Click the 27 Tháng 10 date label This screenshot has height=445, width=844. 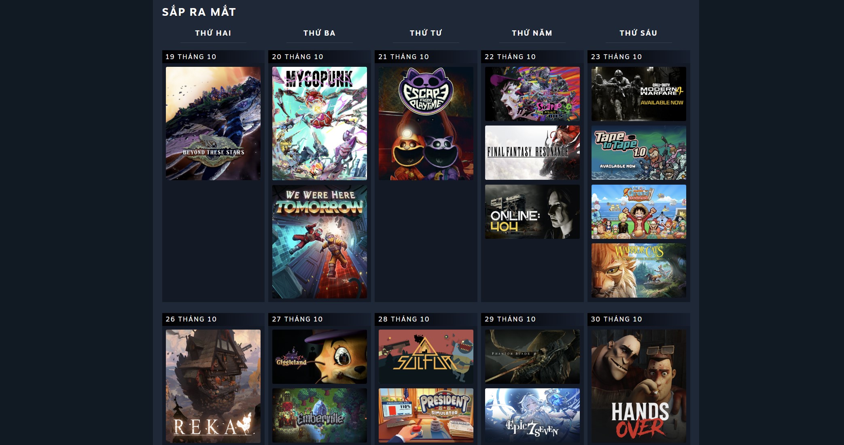tap(297, 319)
